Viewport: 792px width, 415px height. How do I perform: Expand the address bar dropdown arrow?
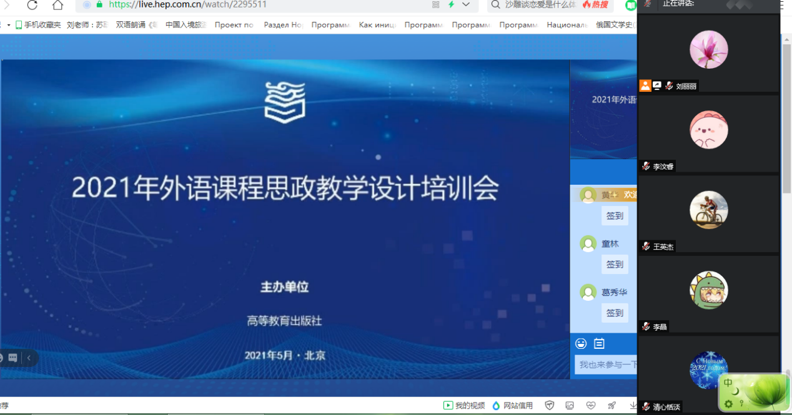(x=466, y=4)
